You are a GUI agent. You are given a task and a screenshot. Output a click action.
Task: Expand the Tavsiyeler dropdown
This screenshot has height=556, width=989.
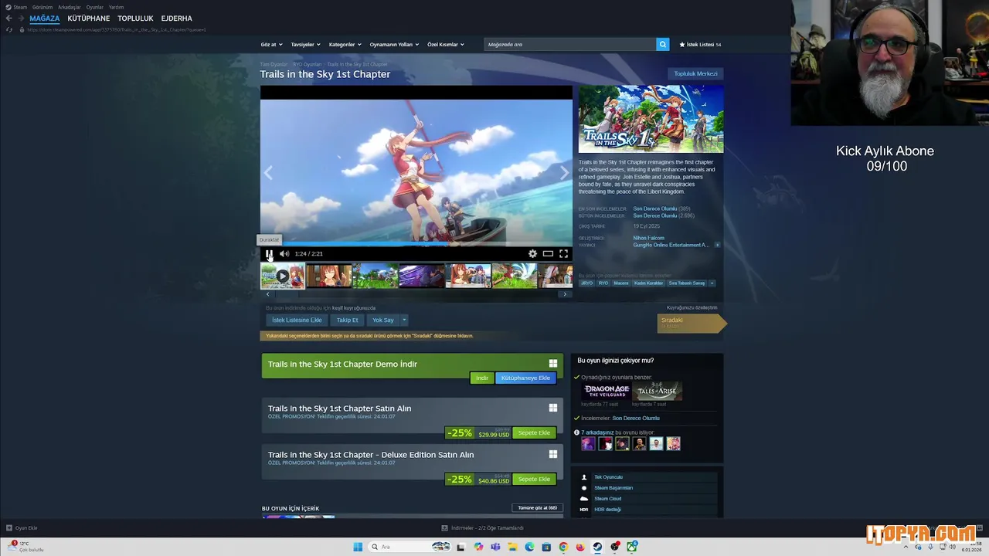tap(305, 45)
